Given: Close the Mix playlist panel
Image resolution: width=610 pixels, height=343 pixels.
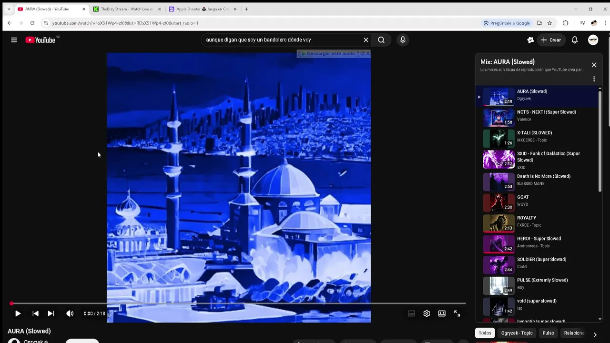Looking at the screenshot, I should tap(594, 65).
